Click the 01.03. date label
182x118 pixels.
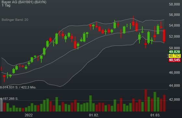(x=155, y=115)
